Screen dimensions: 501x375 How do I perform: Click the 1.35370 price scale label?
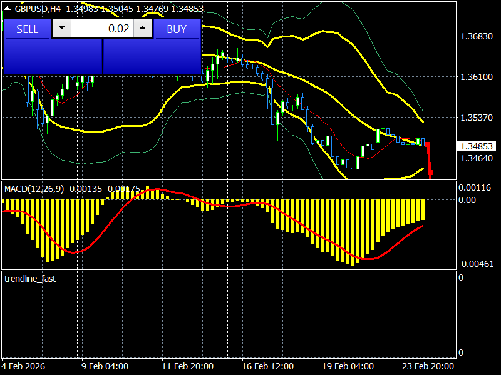477,117
